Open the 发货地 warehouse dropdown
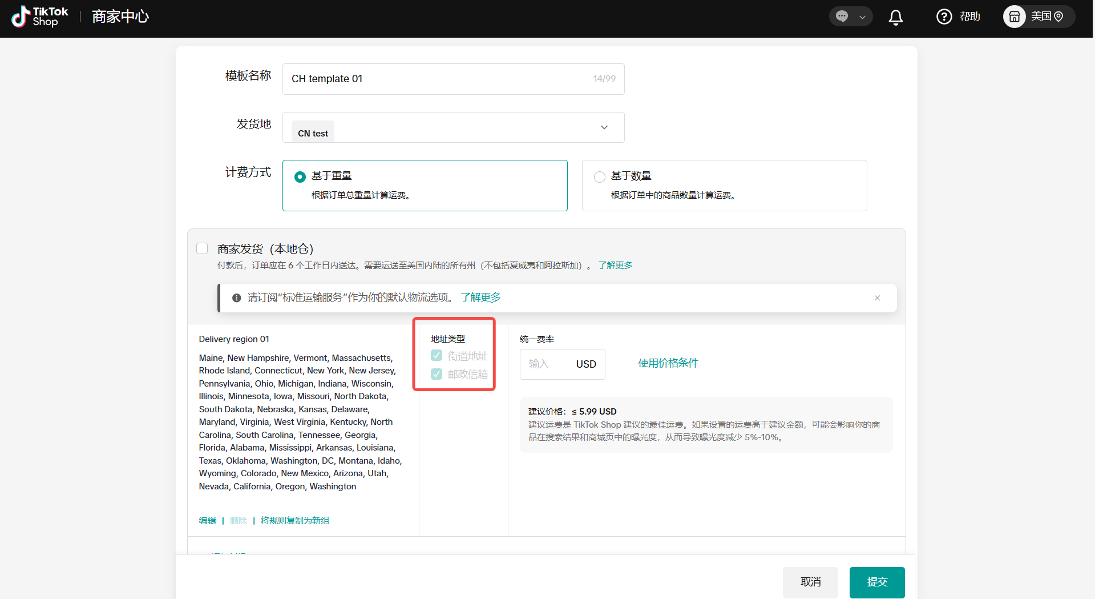 pyautogui.click(x=604, y=127)
